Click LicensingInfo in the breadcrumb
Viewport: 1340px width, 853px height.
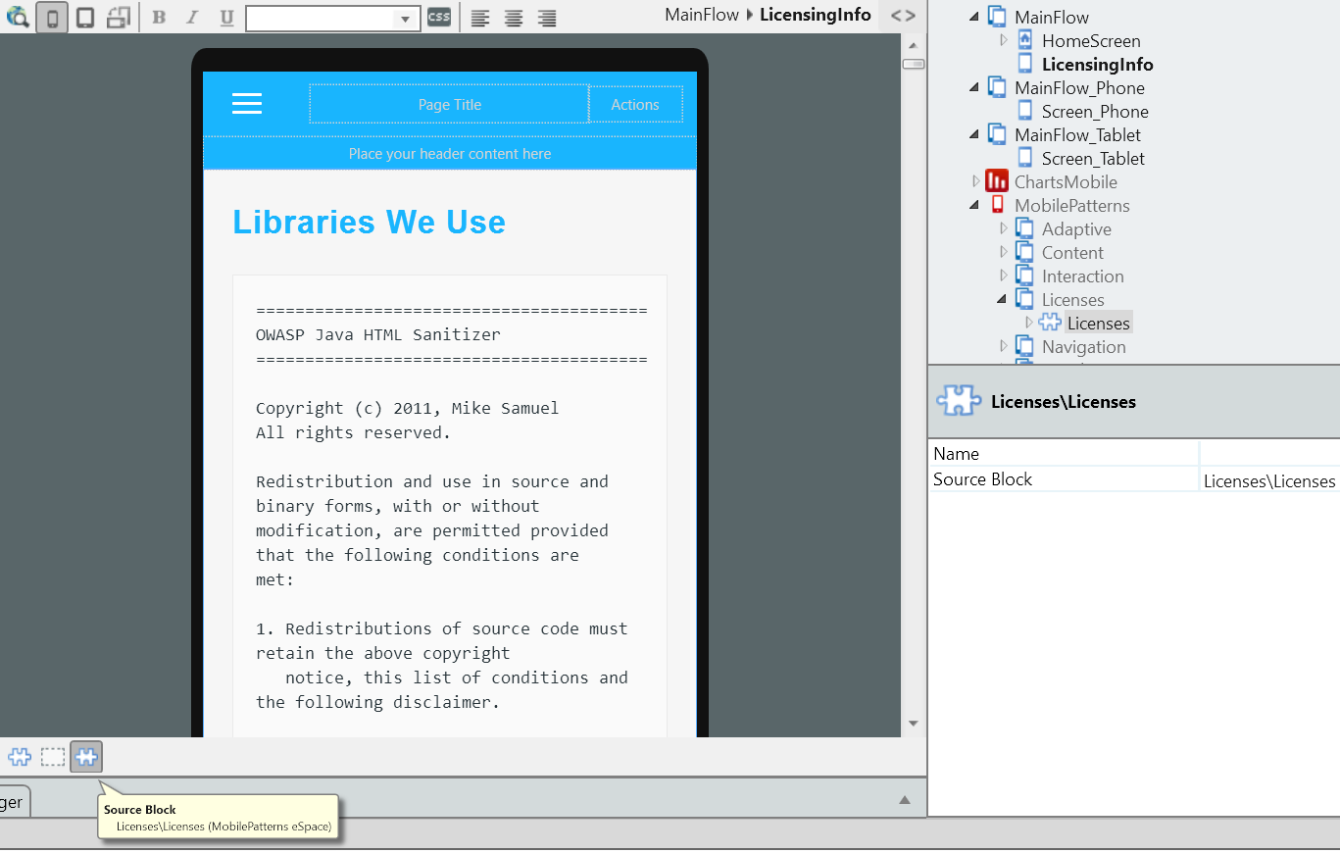pos(815,15)
